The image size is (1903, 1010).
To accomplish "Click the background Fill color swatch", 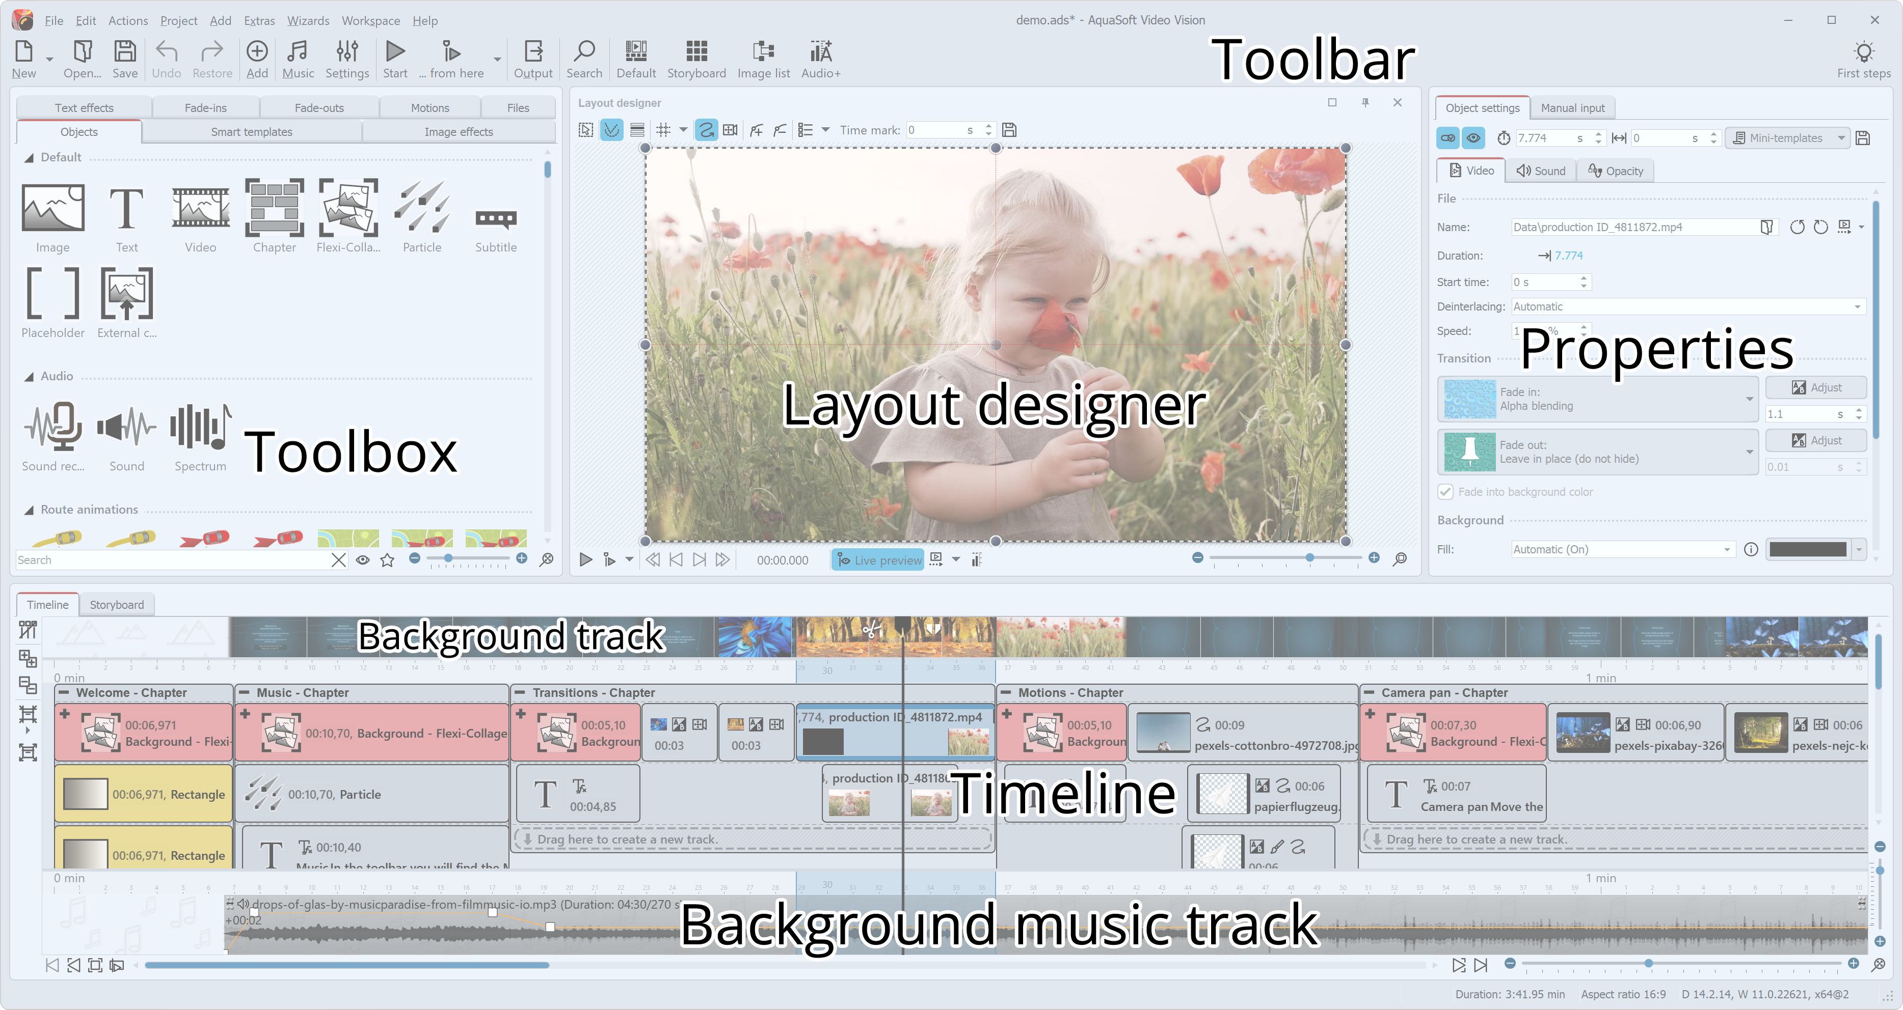I will pos(1808,549).
